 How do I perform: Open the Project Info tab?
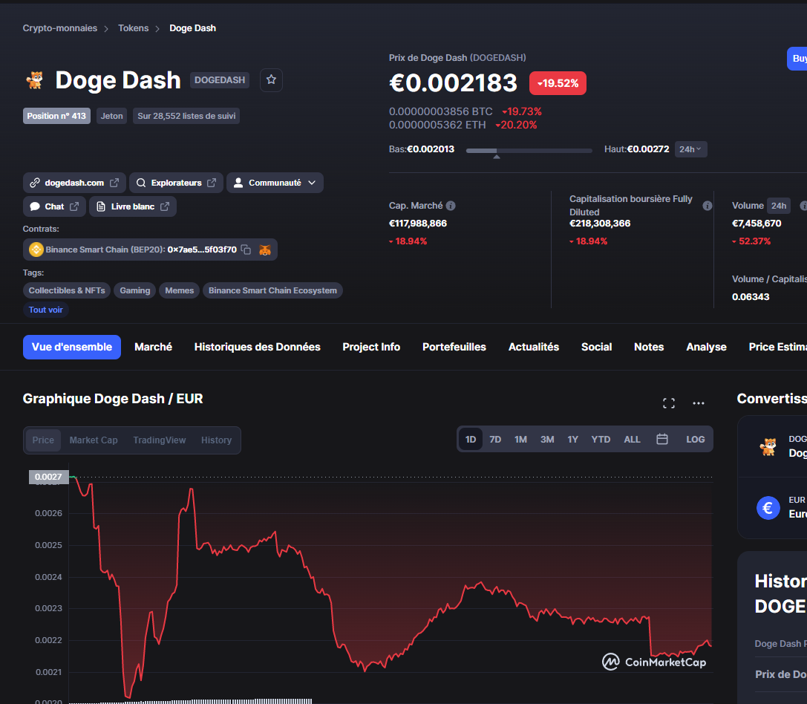[371, 347]
